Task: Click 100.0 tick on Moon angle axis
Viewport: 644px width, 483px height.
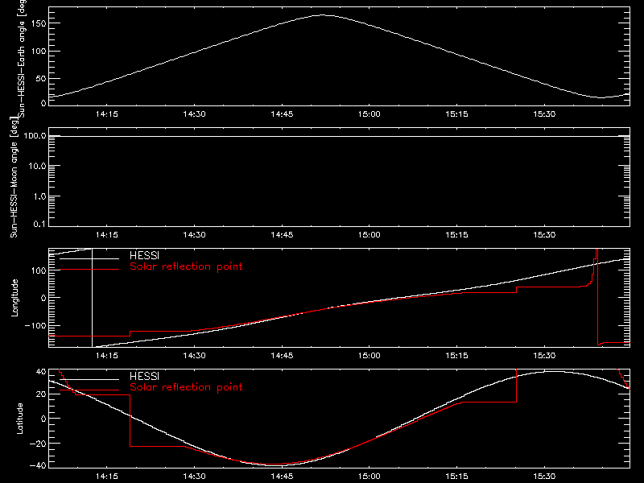Action: [35, 136]
